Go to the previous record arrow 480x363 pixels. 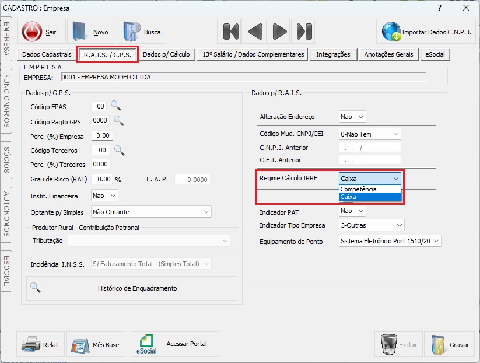tap(255, 32)
